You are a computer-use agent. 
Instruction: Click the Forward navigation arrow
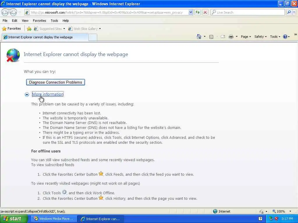point(13,12)
